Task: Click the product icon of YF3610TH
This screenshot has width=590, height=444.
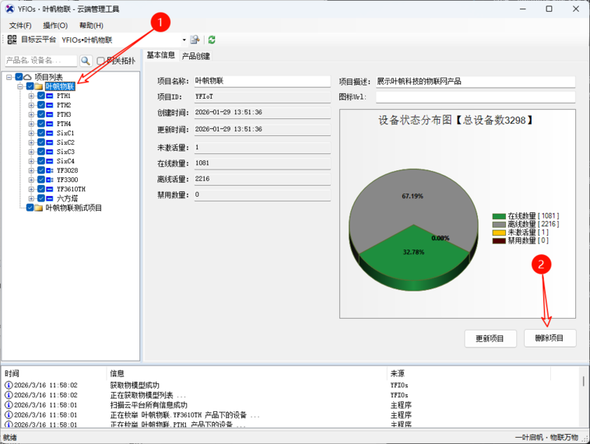Action: (x=49, y=189)
